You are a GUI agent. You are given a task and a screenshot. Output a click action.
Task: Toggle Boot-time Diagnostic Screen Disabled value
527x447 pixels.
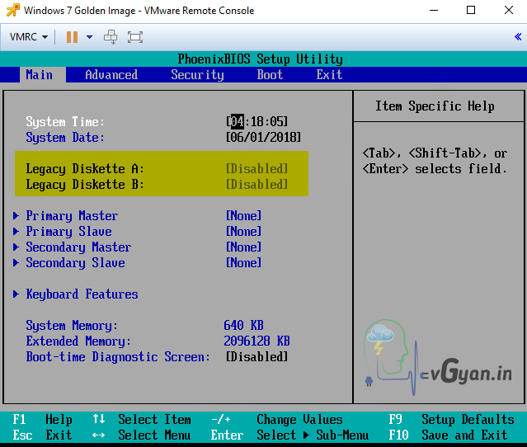(257, 357)
